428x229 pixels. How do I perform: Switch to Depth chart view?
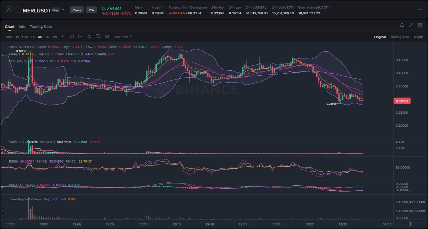coord(418,37)
